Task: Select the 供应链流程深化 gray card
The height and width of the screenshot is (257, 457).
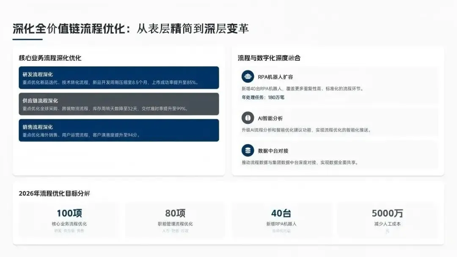Action: (119, 104)
